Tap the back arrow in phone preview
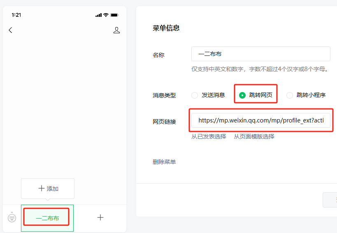This screenshot has width=337, height=233. click(x=10, y=30)
